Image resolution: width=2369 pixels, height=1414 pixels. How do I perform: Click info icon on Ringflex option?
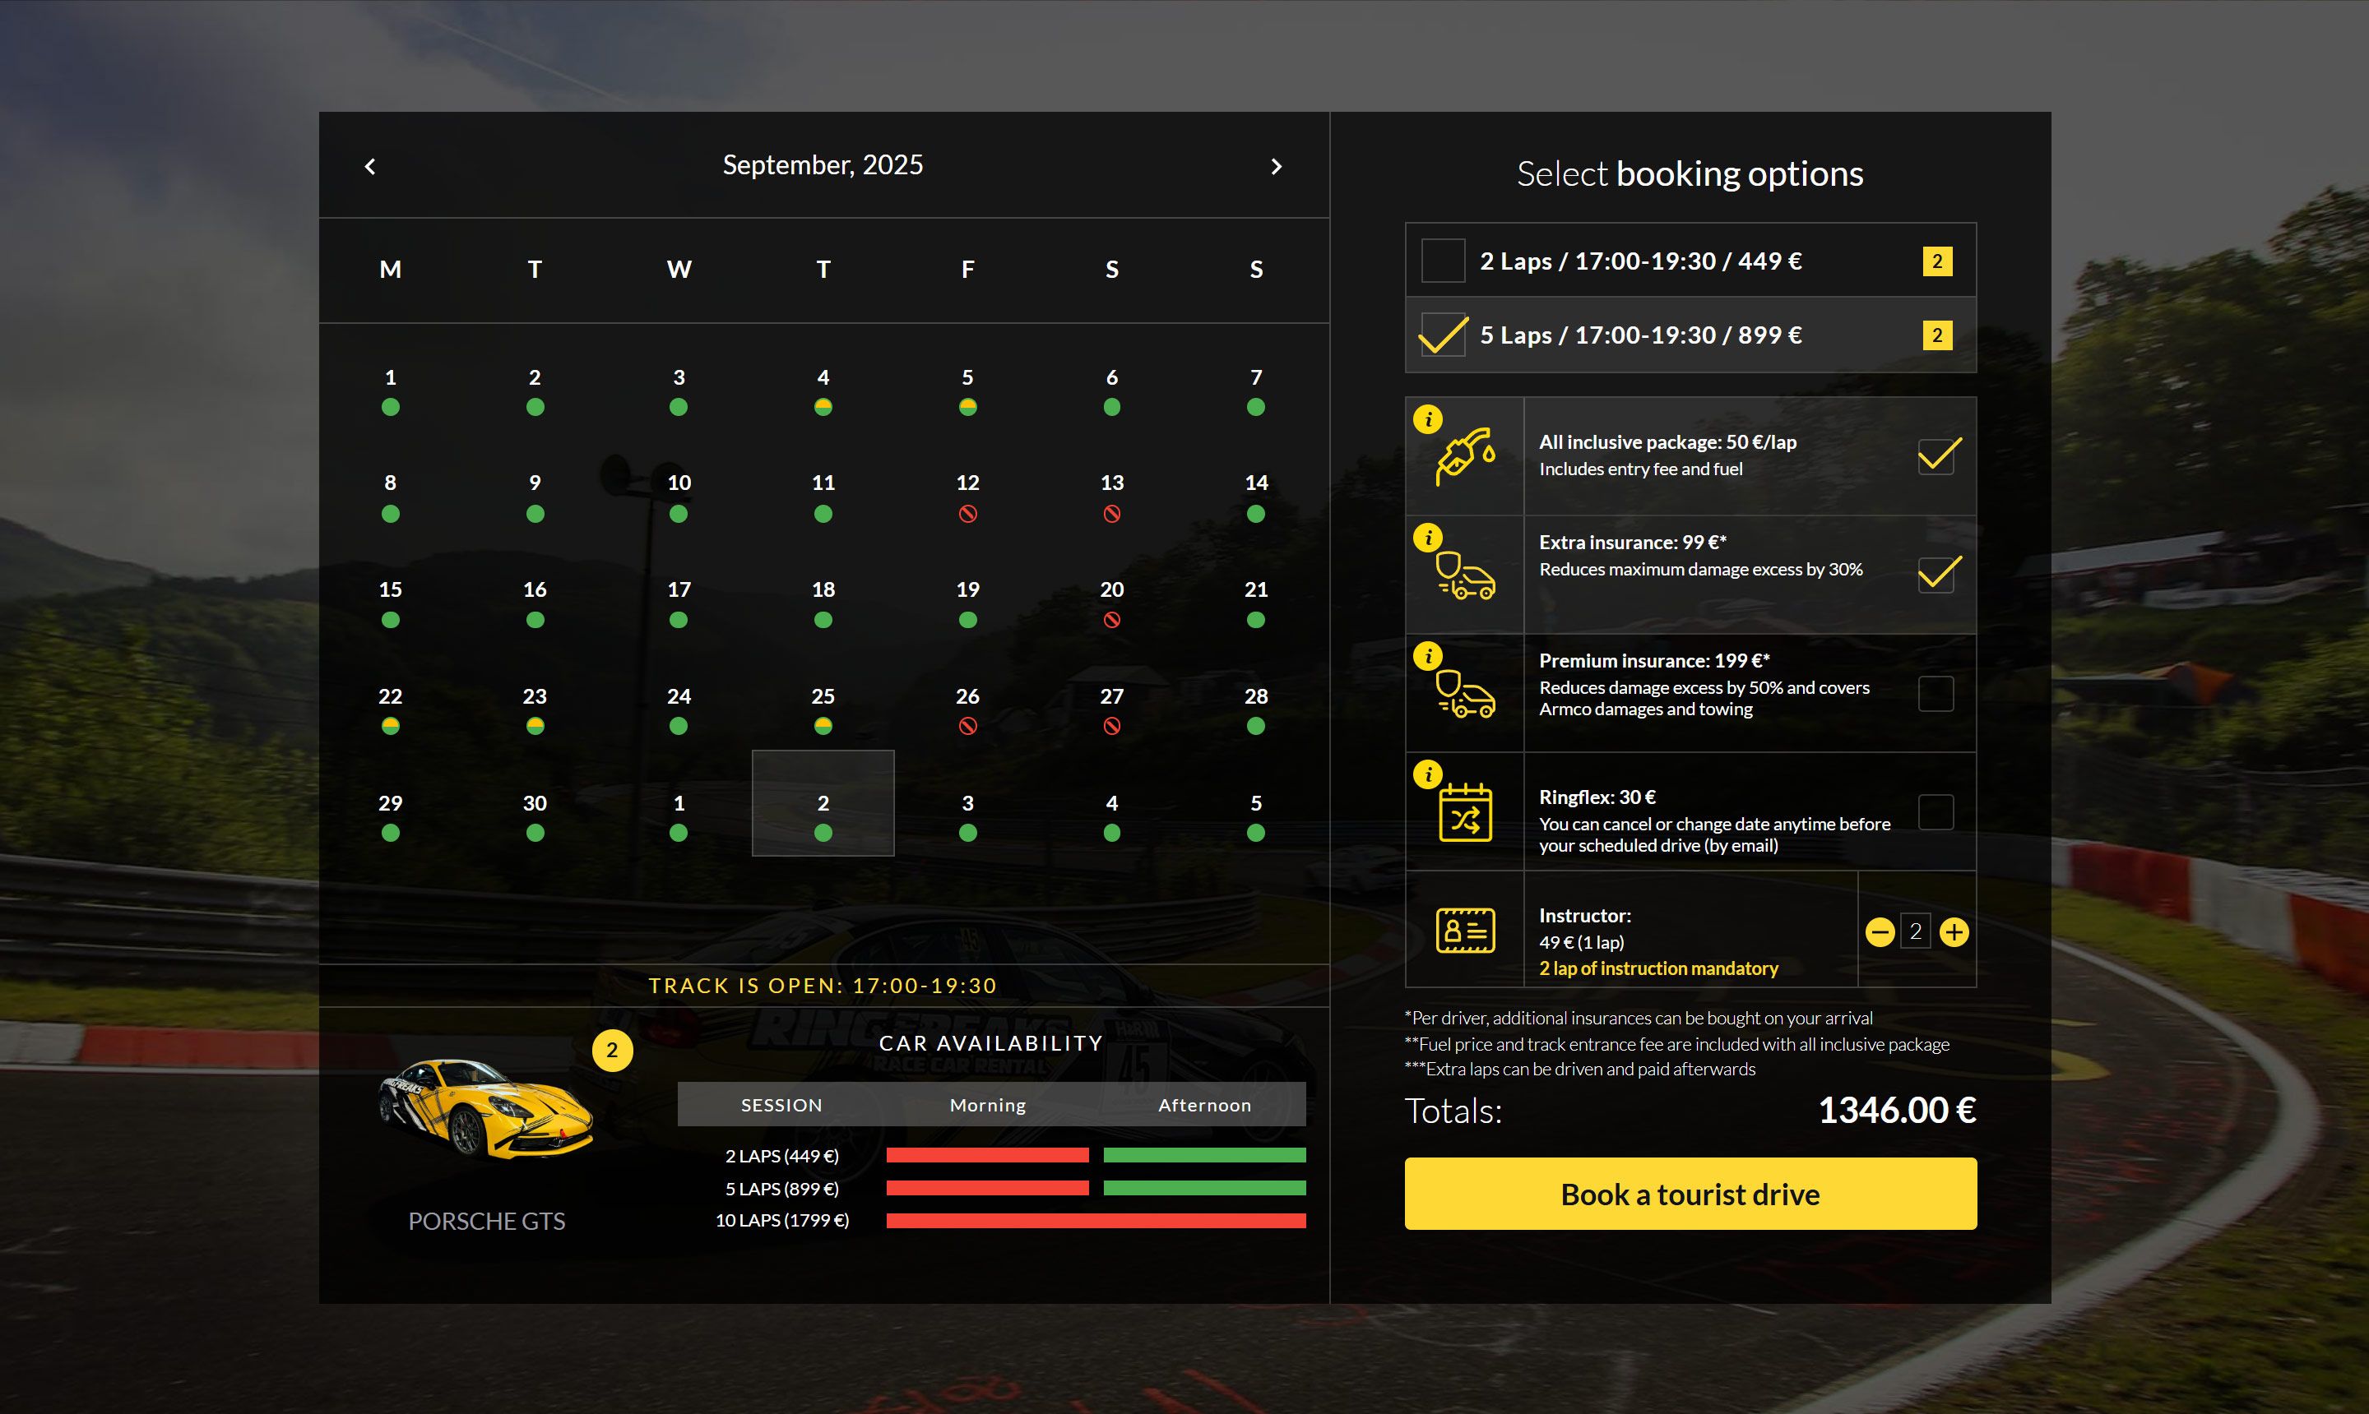[1427, 774]
